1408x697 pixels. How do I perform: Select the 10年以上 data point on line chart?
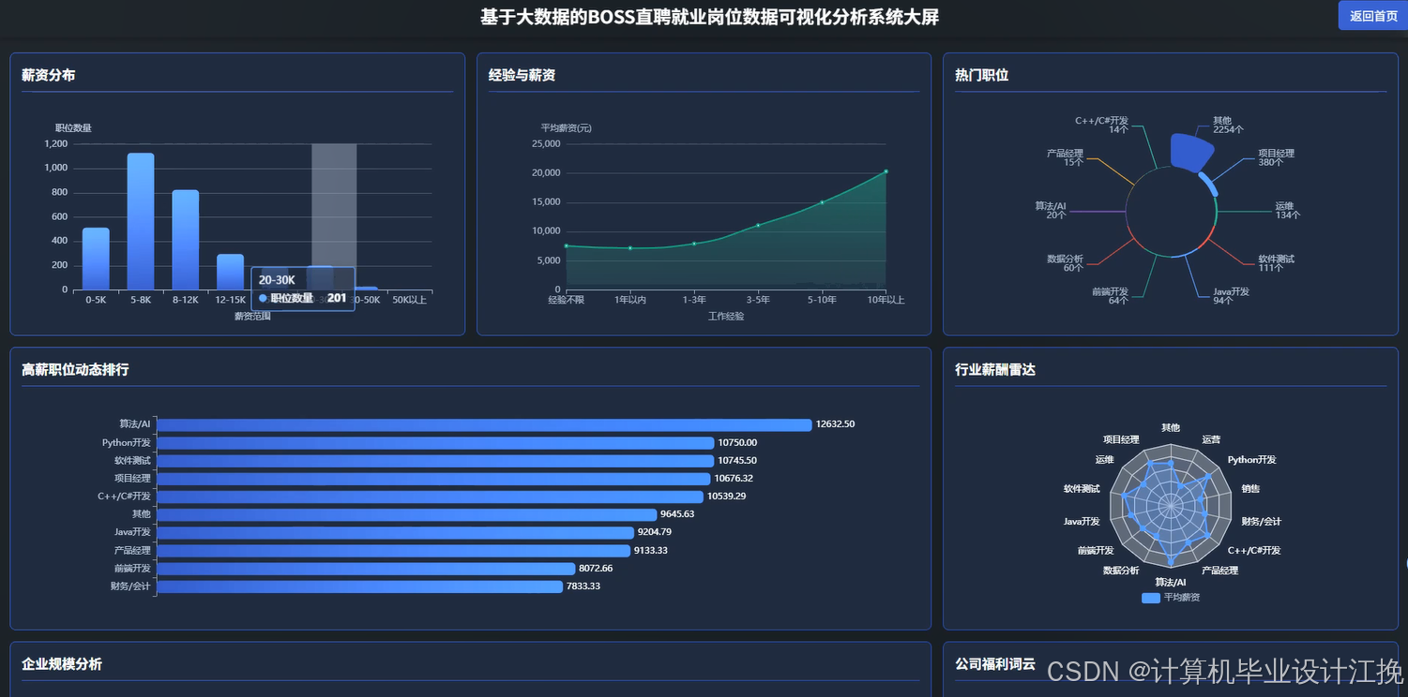click(x=886, y=171)
